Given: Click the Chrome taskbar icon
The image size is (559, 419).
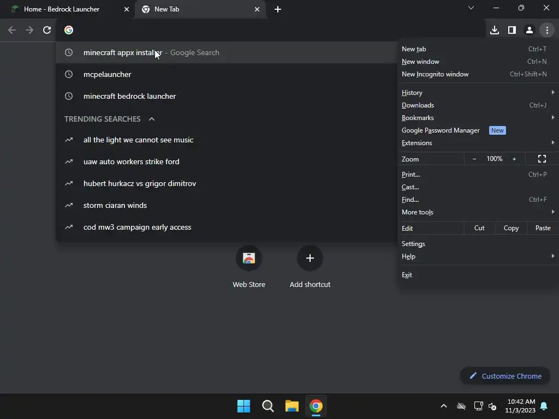Looking at the screenshot, I should [316, 406].
